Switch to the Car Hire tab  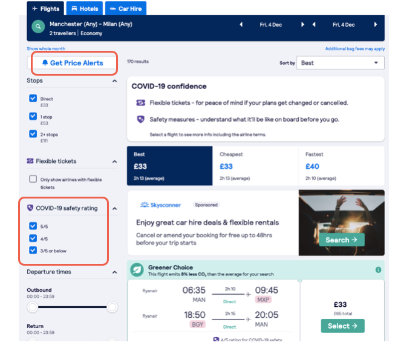tap(126, 8)
